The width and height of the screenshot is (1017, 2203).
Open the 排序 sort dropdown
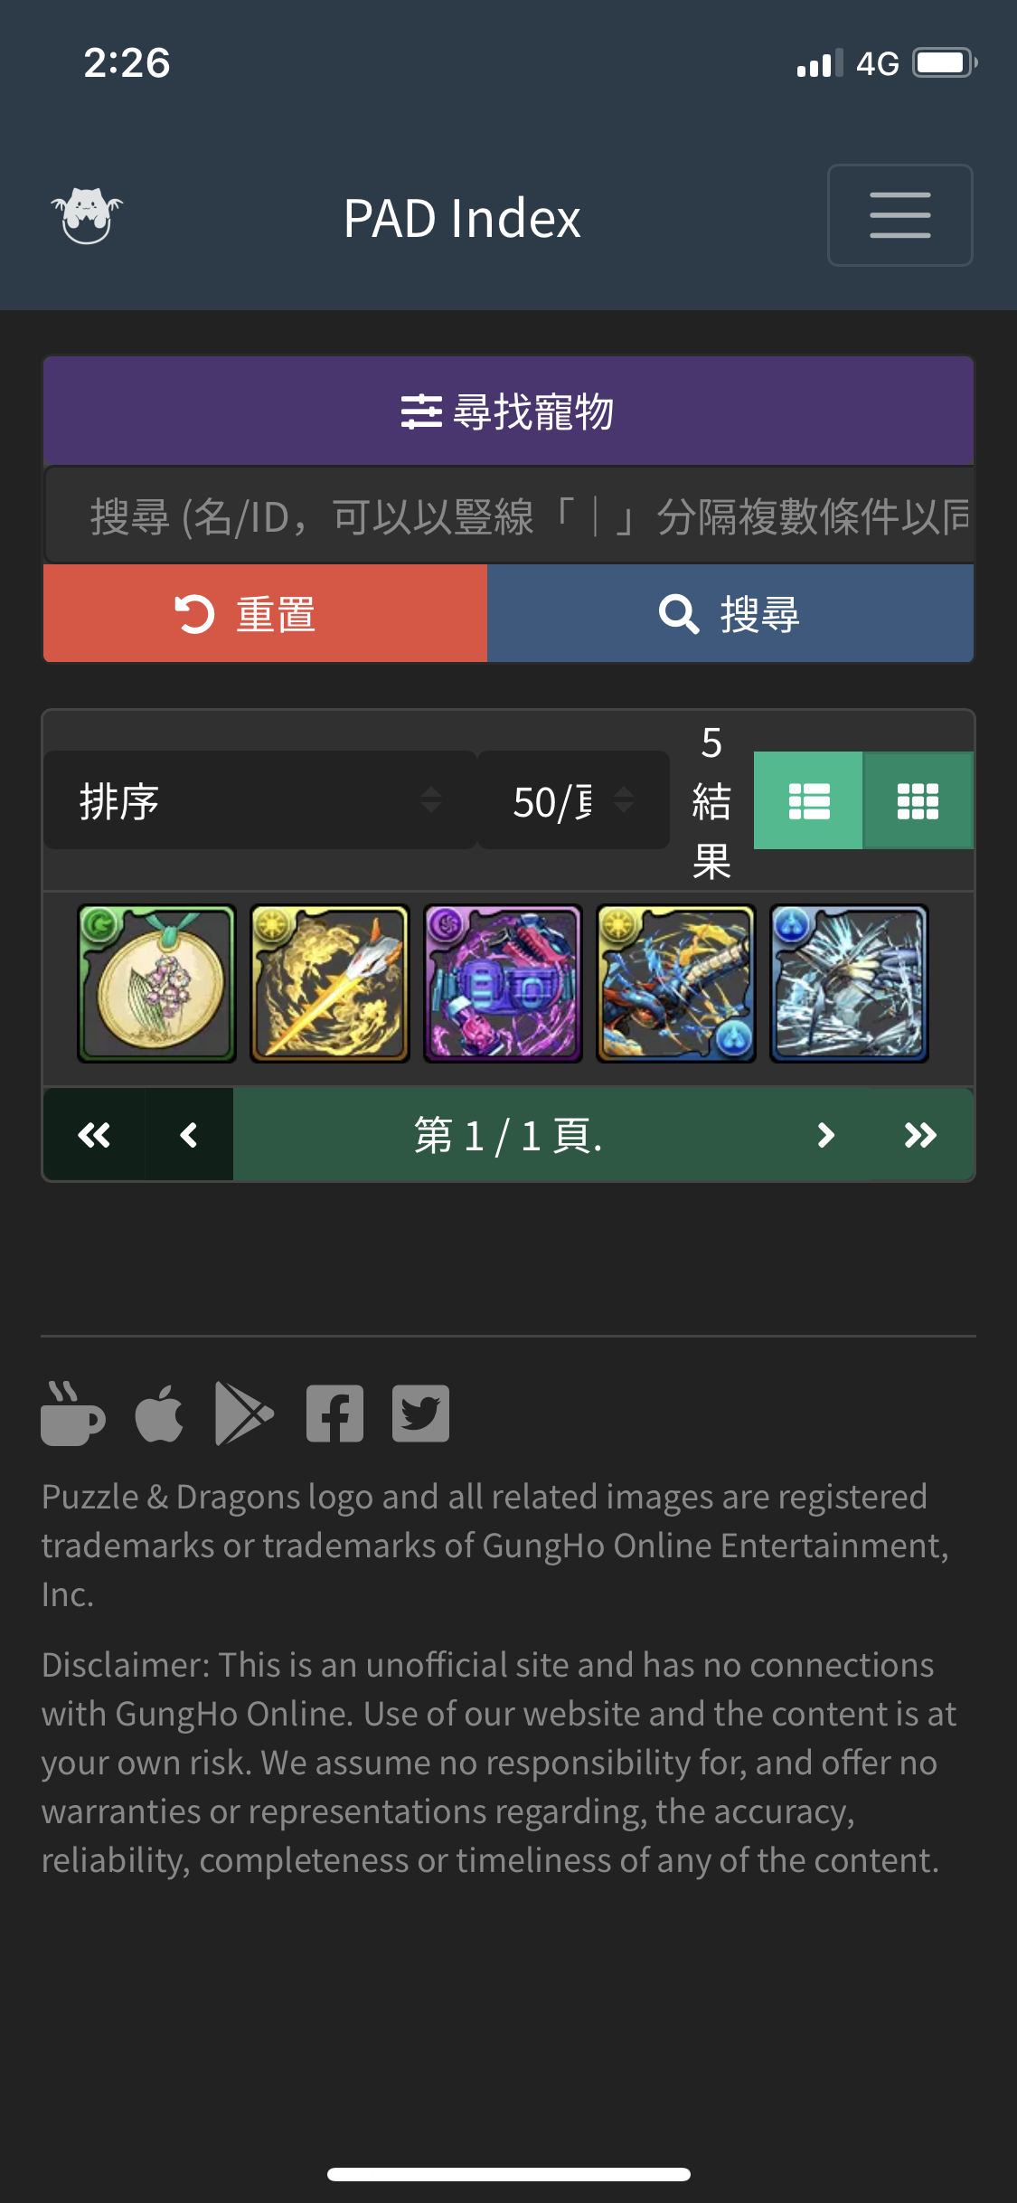point(259,800)
